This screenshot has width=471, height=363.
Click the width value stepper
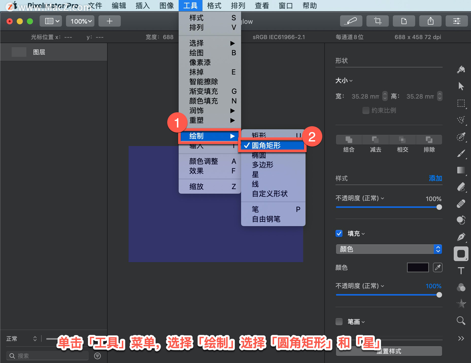pyautogui.click(x=385, y=96)
